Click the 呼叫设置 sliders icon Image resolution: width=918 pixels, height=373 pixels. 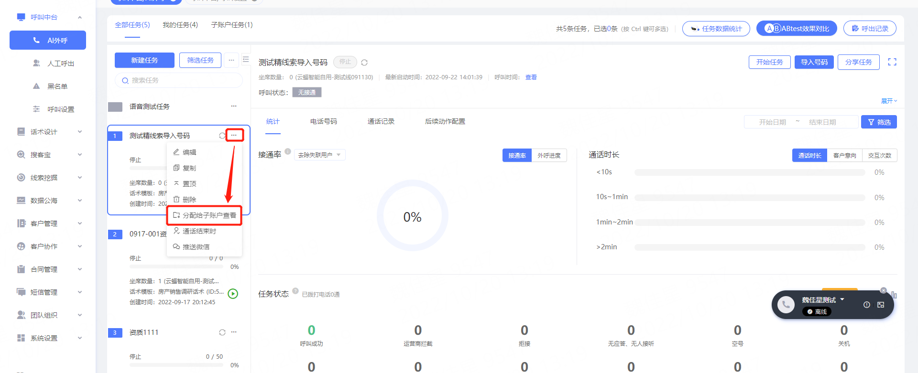tap(36, 109)
